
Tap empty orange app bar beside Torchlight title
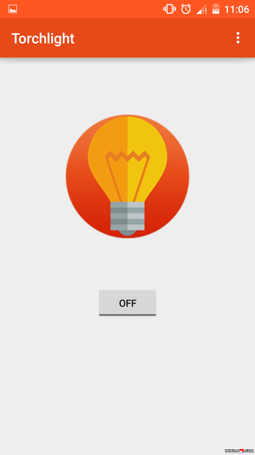click(152, 38)
